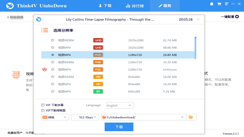Select 视频WEBM 1920x1080 61.74 MB radio

[x=53, y=40]
